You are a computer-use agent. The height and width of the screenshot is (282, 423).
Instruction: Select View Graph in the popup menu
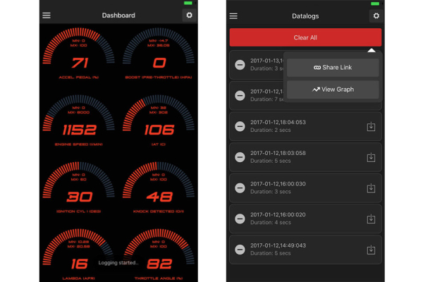333,90
